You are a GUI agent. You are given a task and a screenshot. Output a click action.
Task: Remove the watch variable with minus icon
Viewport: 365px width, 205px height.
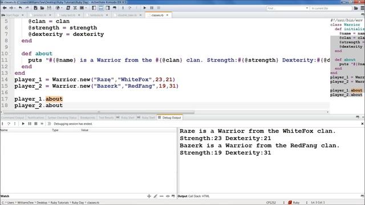(x=161, y=196)
